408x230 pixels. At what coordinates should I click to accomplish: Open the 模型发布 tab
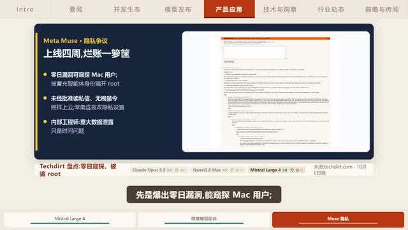(178, 9)
